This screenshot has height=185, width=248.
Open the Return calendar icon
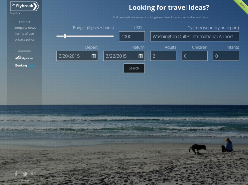pos(141,56)
